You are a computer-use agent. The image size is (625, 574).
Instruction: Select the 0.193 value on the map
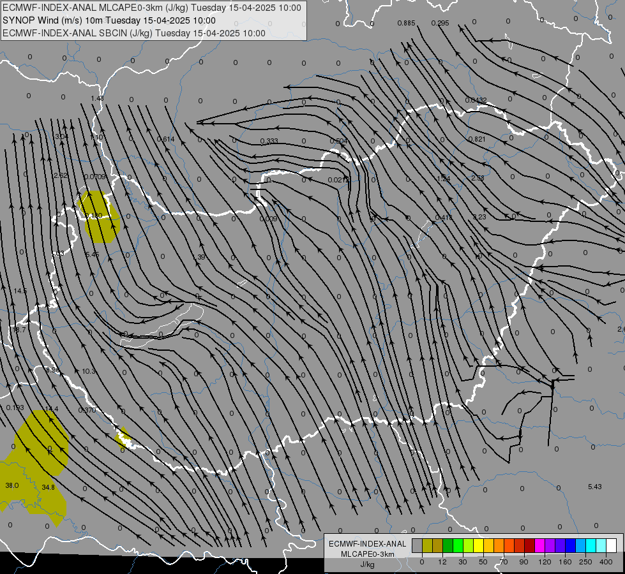[x=15, y=408]
